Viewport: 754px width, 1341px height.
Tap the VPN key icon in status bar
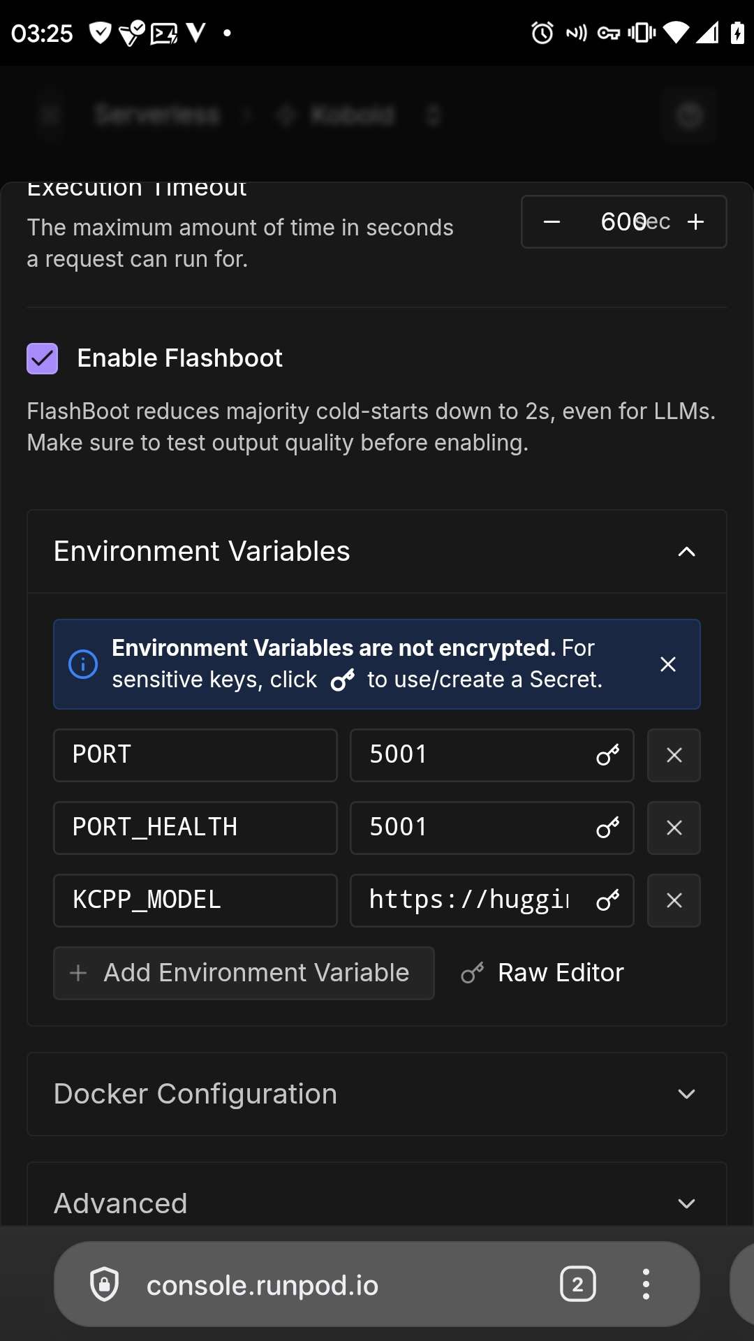(x=609, y=33)
